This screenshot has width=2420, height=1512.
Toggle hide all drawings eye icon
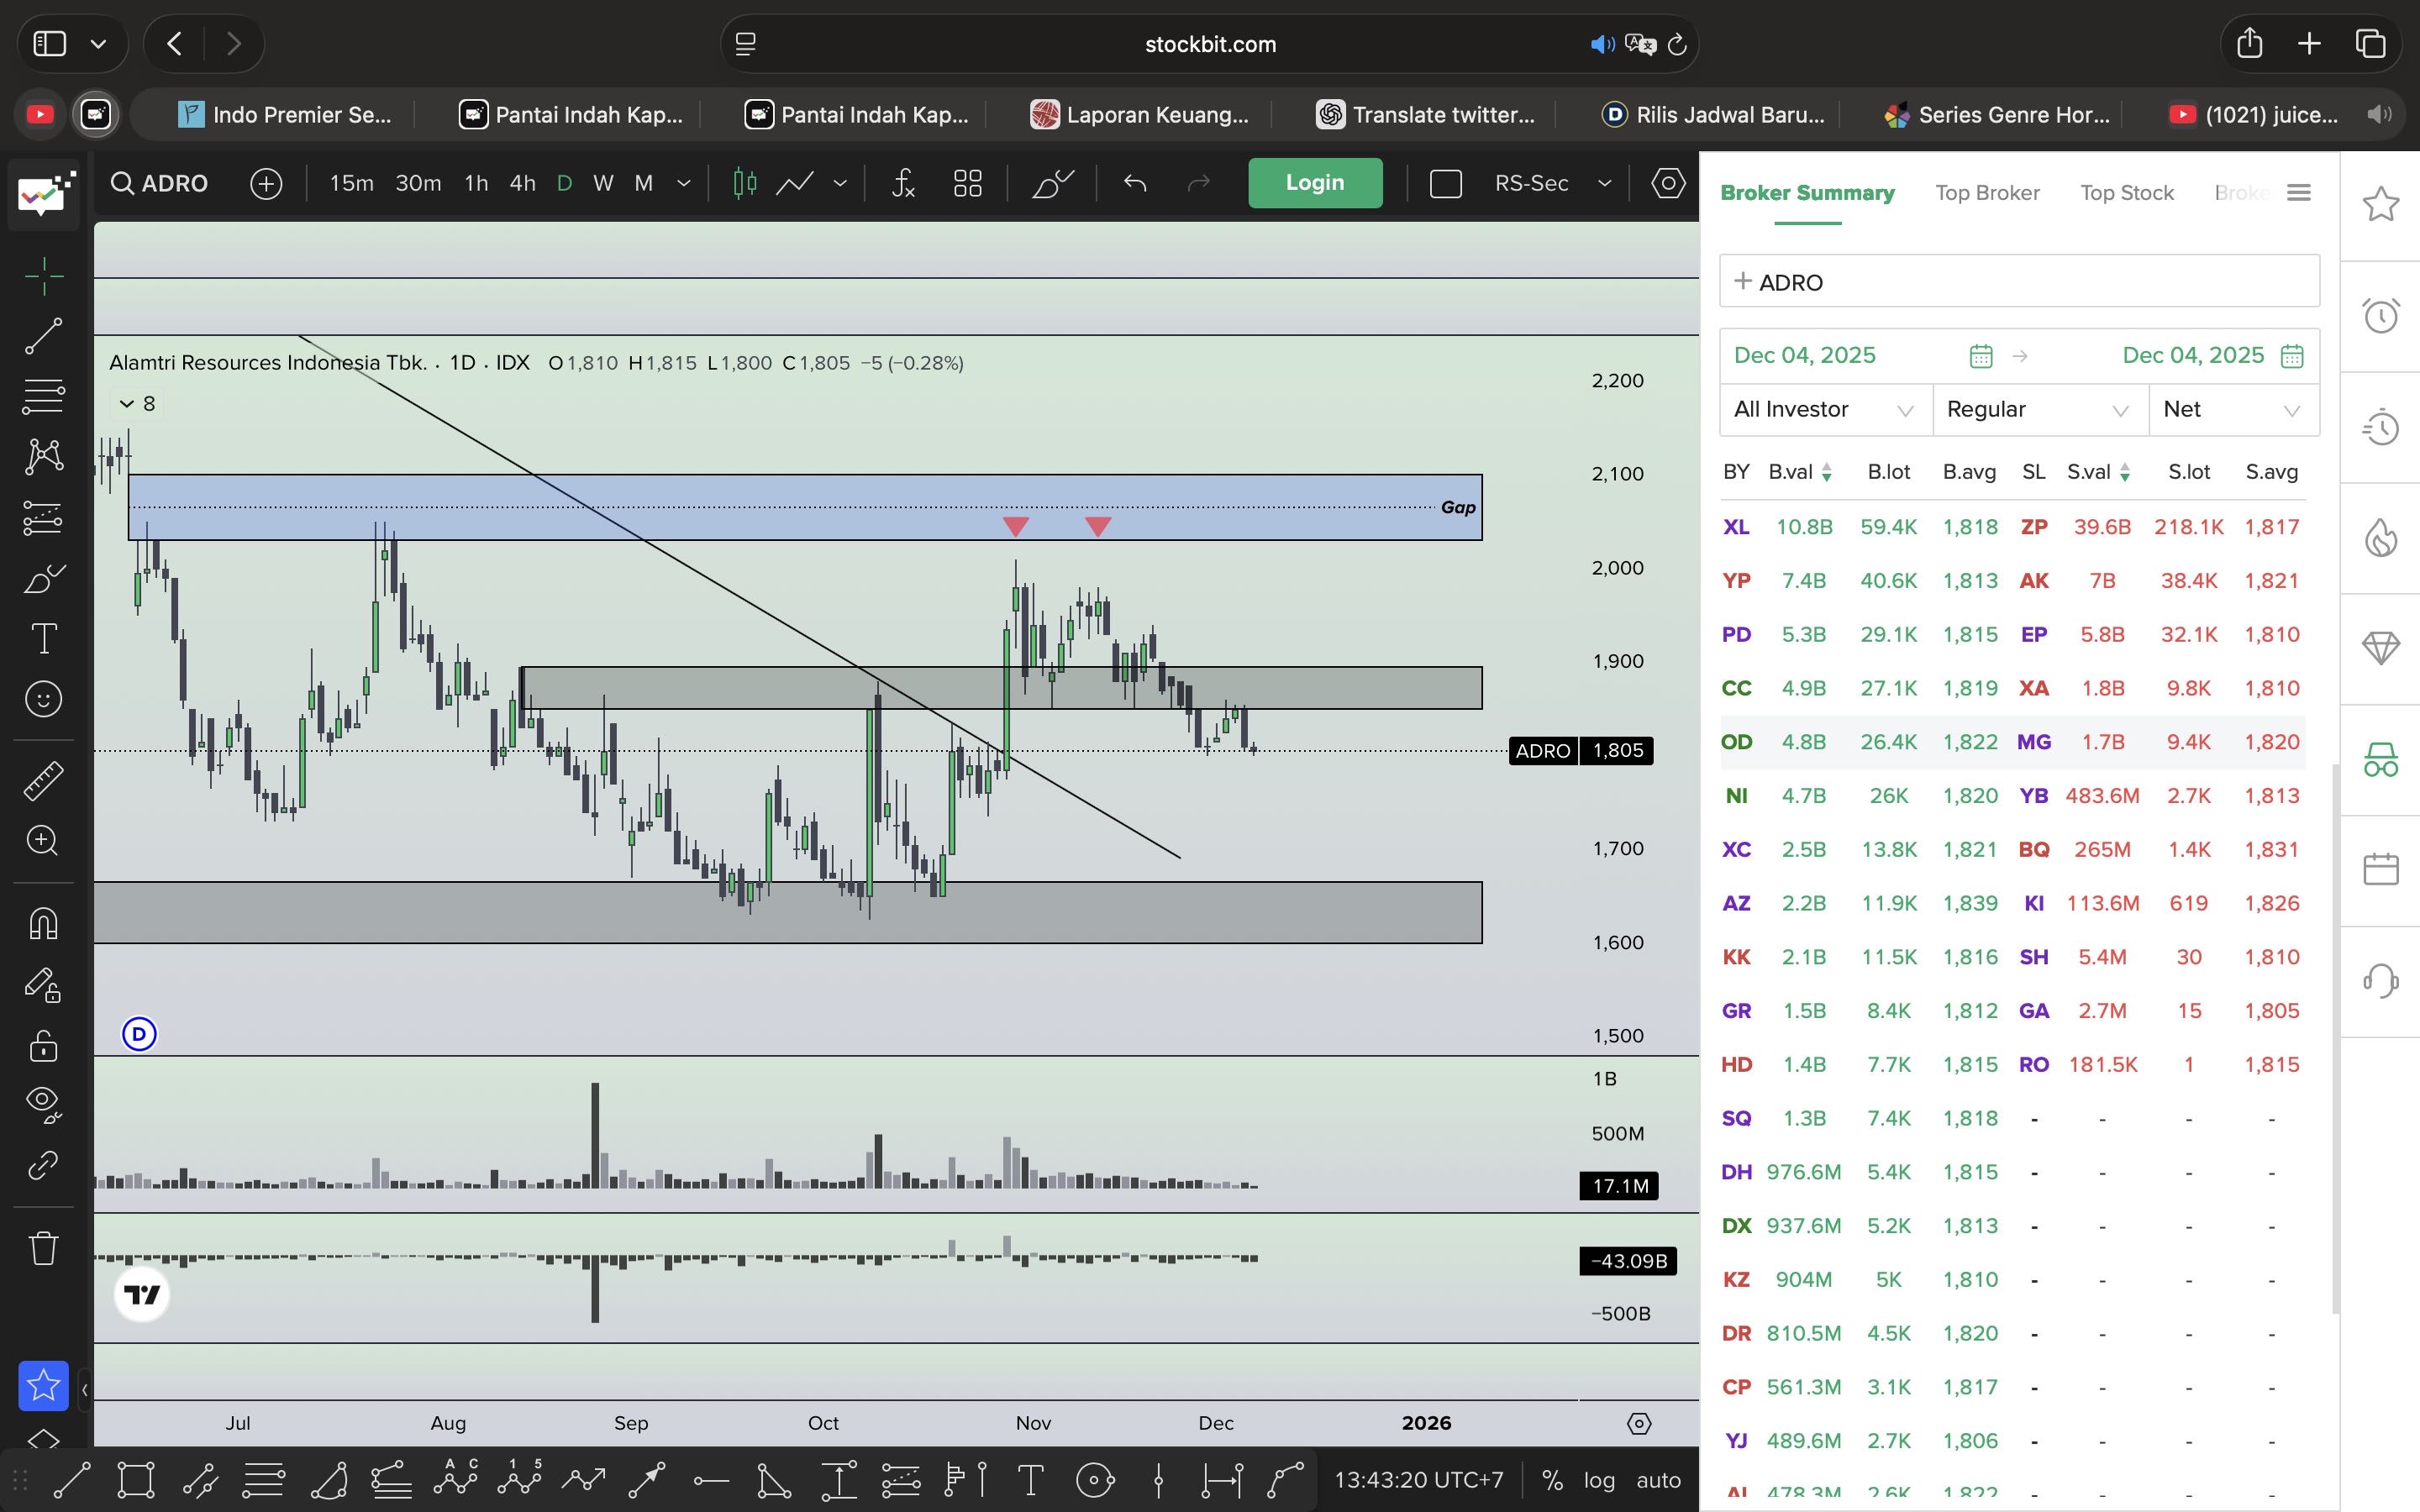(x=43, y=1102)
